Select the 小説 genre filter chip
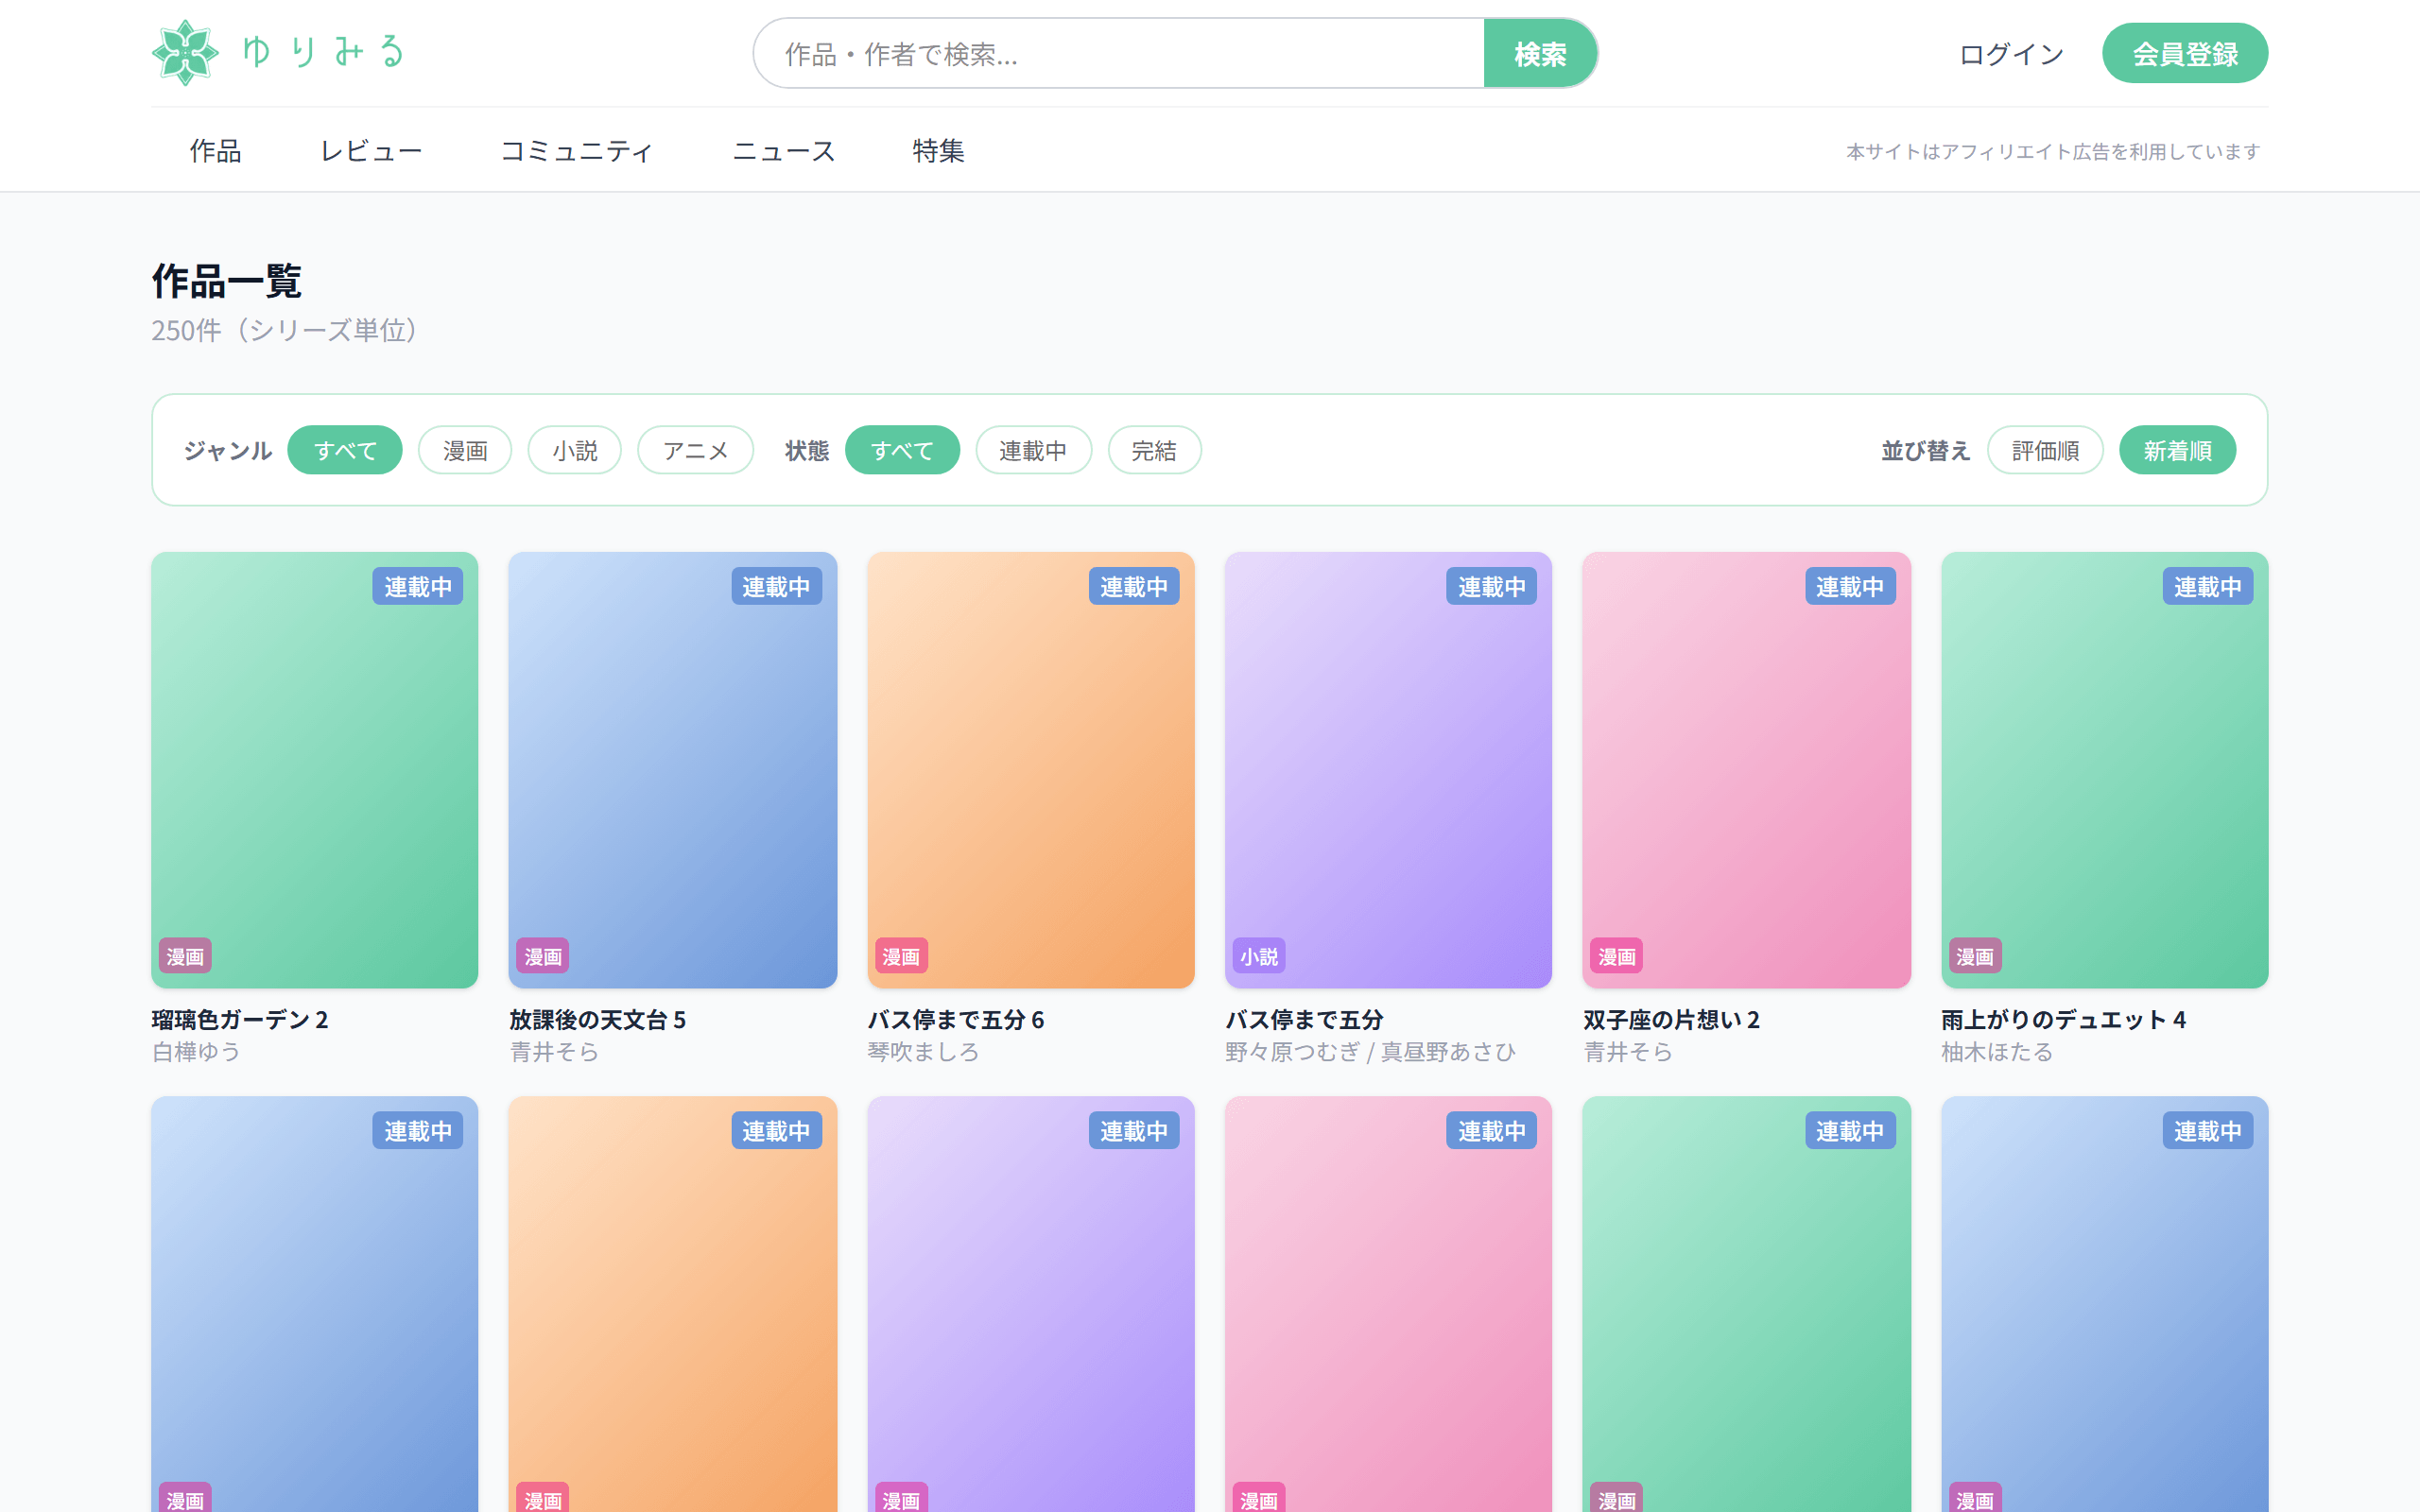This screenshot has width=2420, height=1512. [575, 450]
